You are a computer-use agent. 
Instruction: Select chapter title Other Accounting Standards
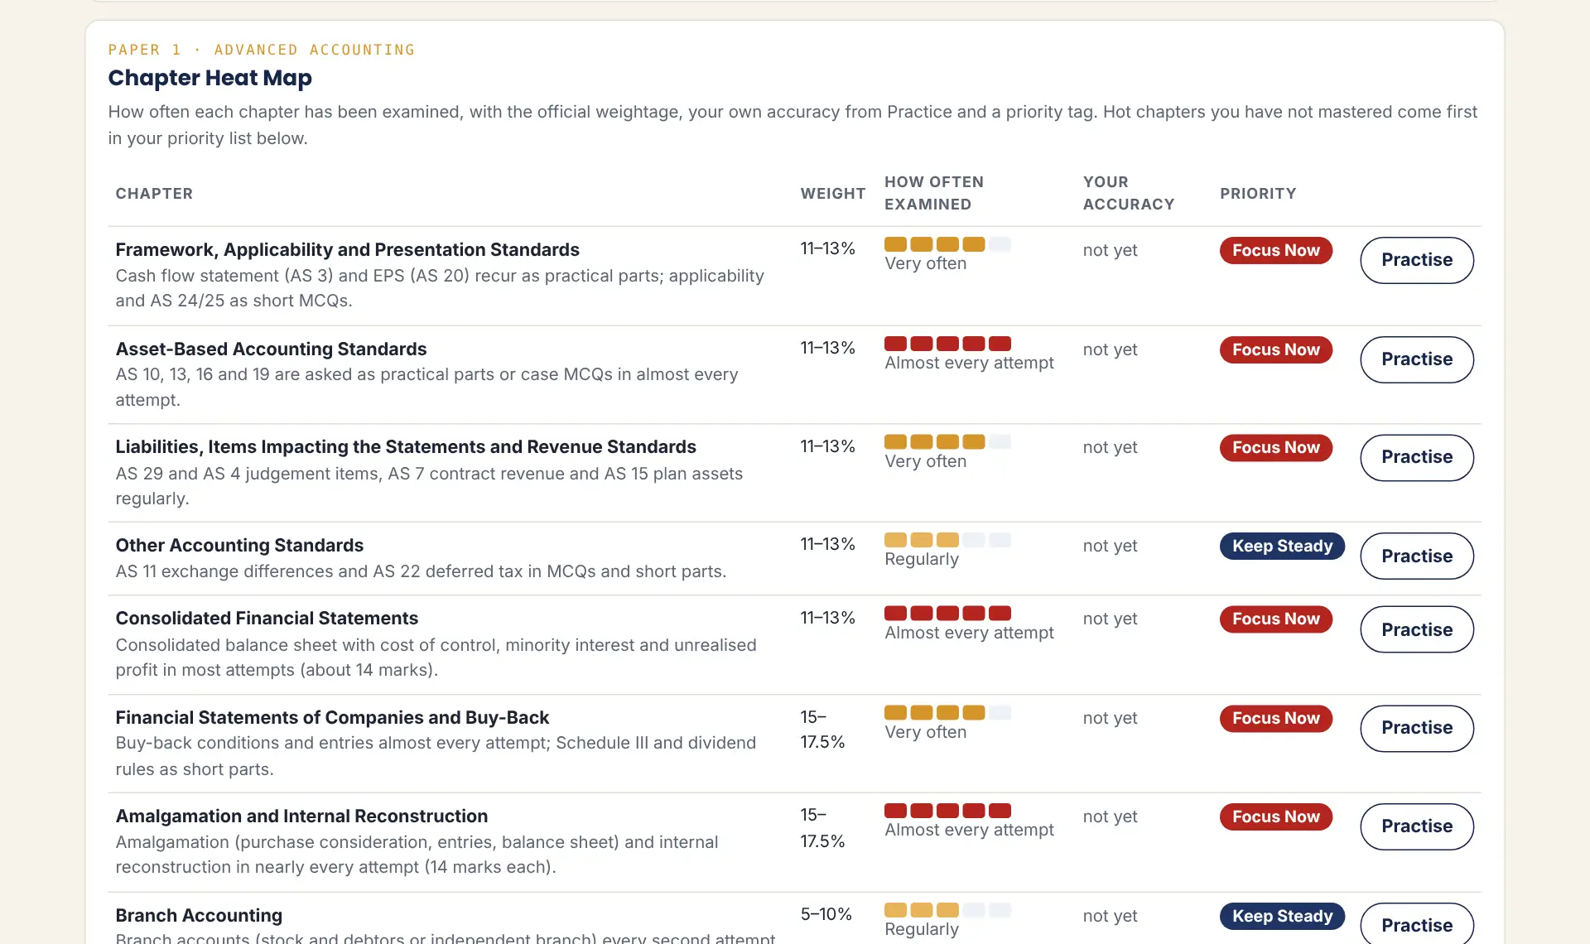239,545
